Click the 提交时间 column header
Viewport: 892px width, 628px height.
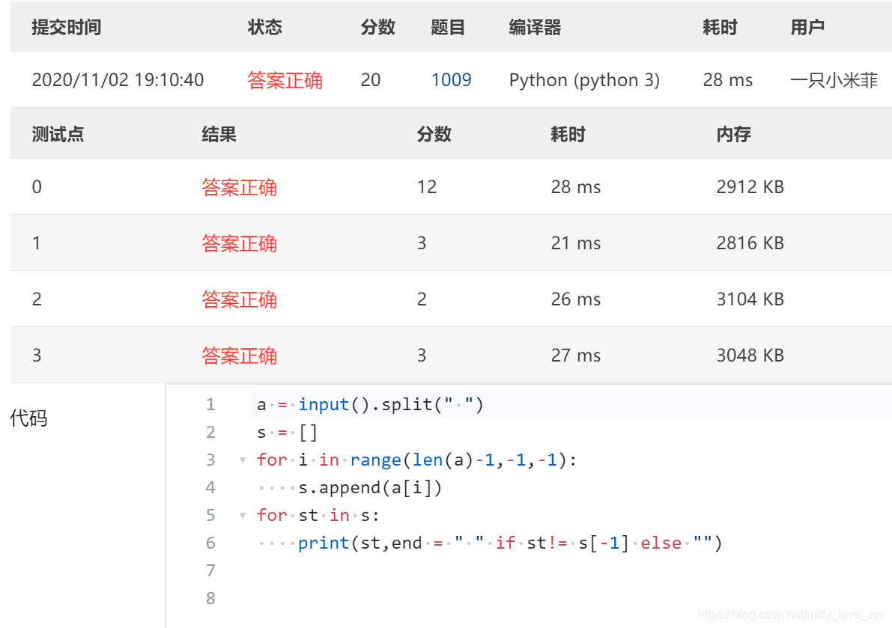(x=67, y=27)
